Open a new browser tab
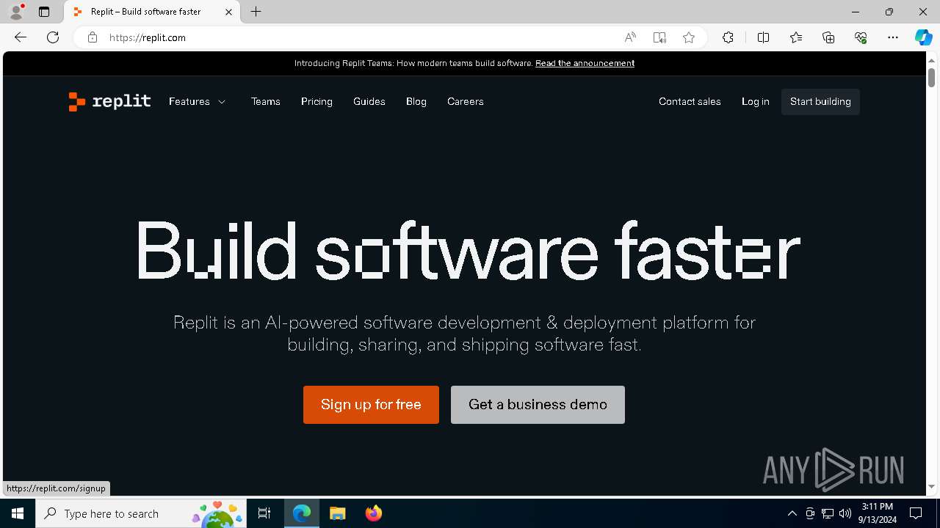940x528 pixels. click(x=256, y=12)
